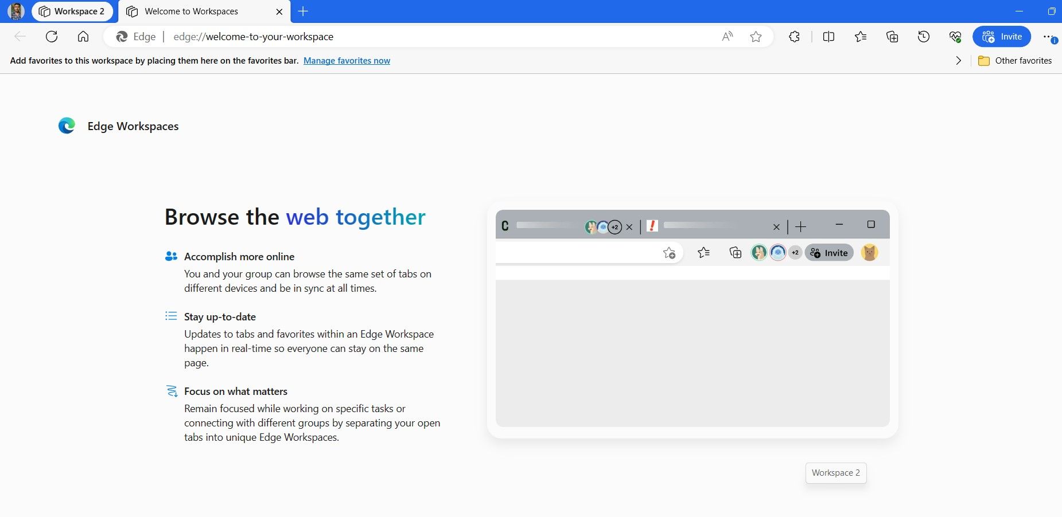The height and width of the screenshot is (517, 1062).
Task: Select the Split screen tool
Action: click(828, 36)
